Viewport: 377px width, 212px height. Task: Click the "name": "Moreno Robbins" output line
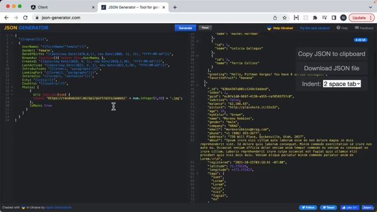(x=230, y=118)
